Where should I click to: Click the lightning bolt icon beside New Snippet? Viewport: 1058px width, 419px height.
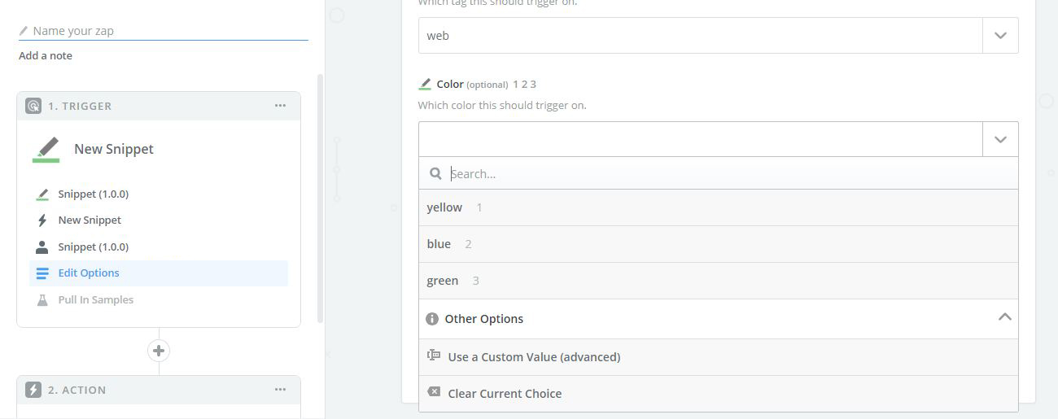pos(42,220)
